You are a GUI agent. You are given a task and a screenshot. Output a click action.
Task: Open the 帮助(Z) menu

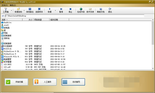pyautogui.click(x=13, y=5)
